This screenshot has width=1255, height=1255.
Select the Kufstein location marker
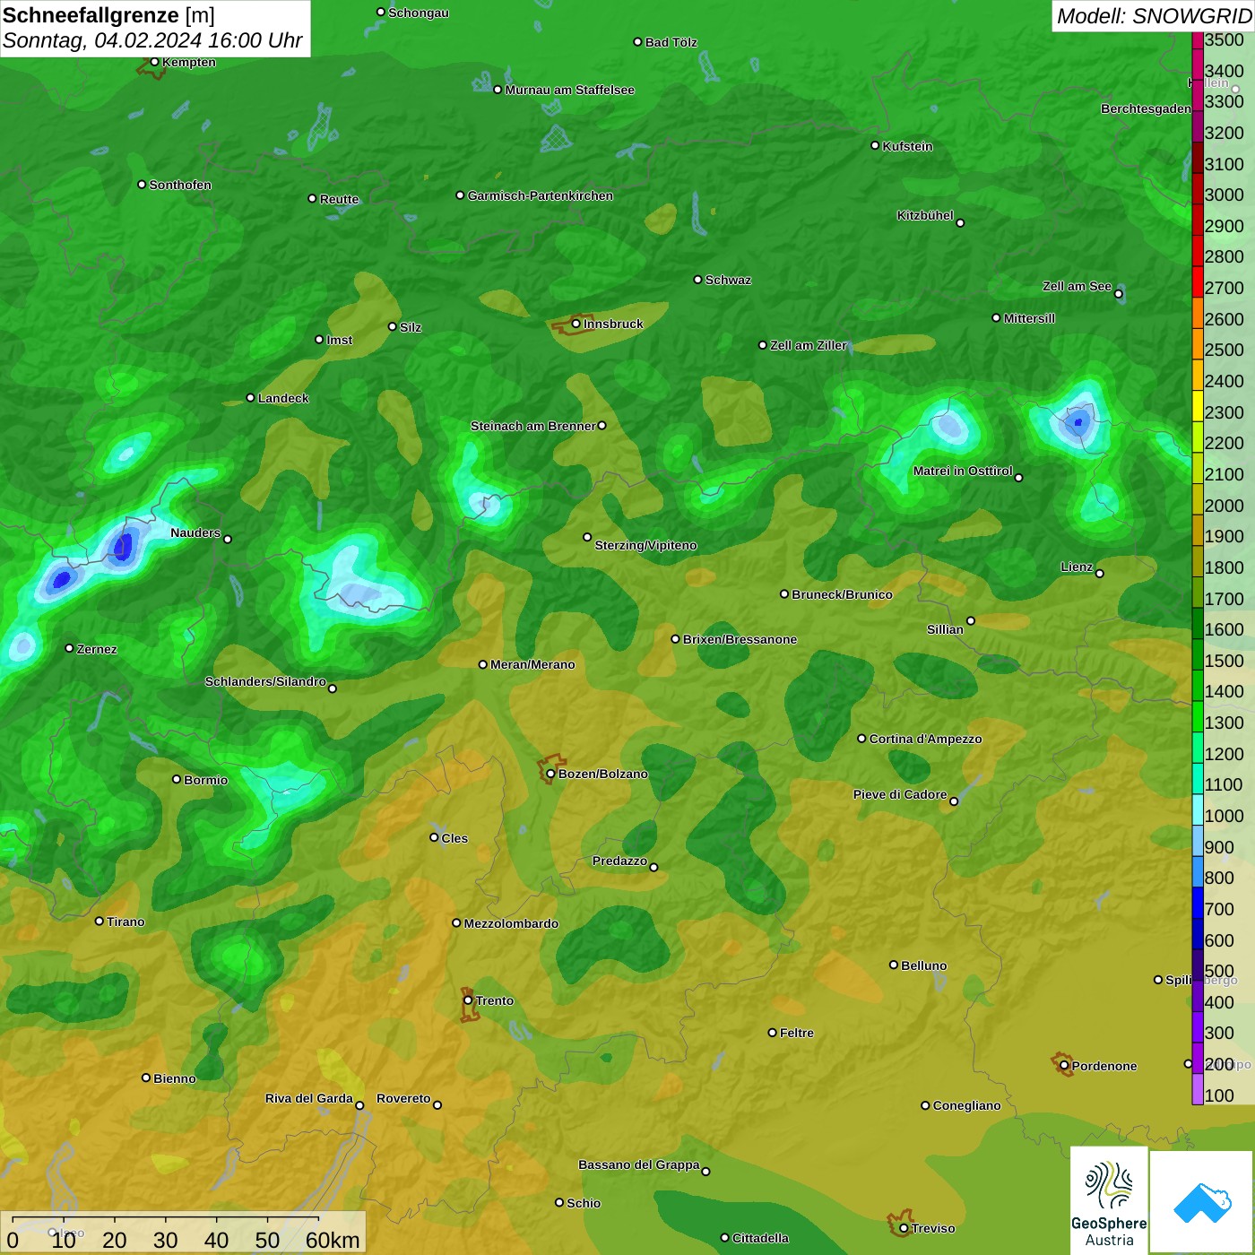point(875,145)
